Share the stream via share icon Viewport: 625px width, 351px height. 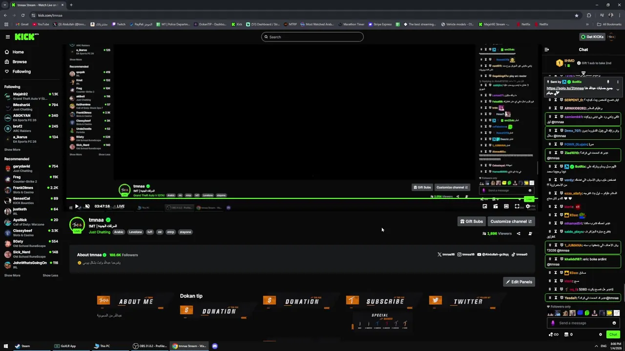tap(519, 234)
